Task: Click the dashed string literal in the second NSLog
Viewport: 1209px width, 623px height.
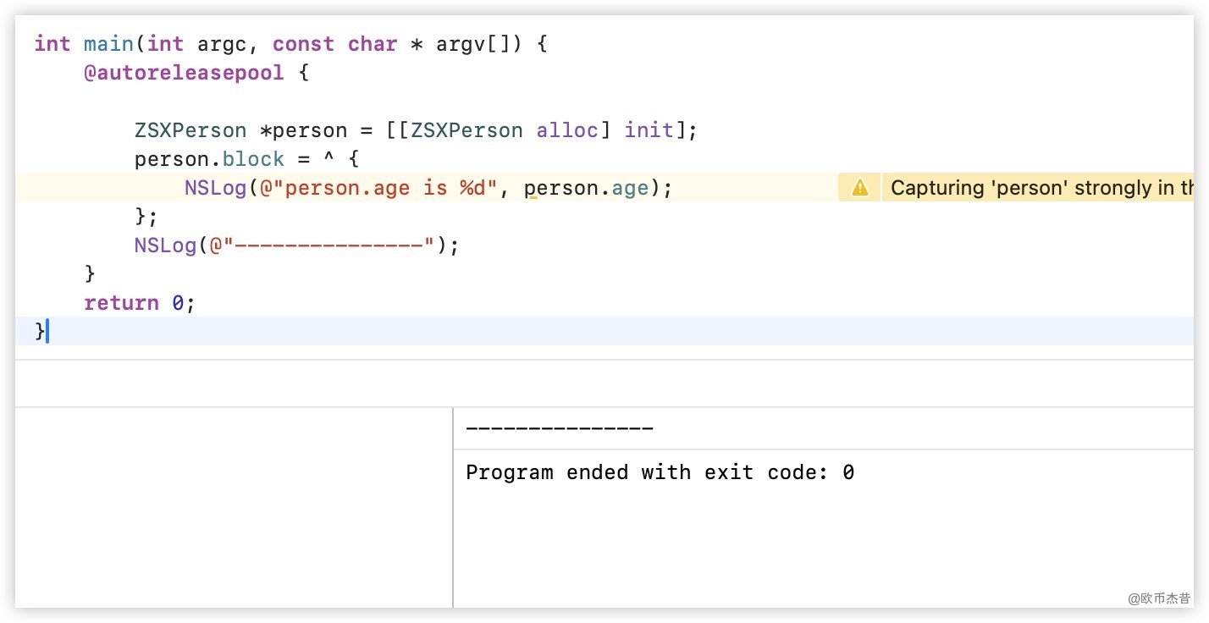Action: pos(334,245)
